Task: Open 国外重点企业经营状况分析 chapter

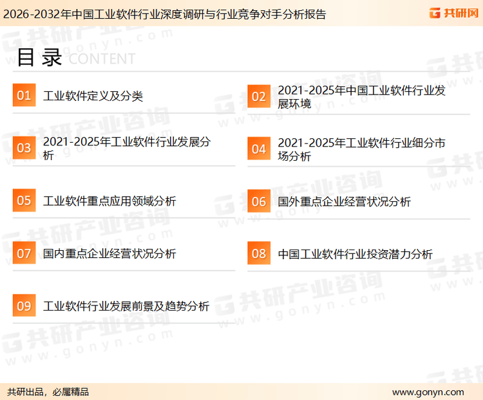Action: [x=344, y=202]
